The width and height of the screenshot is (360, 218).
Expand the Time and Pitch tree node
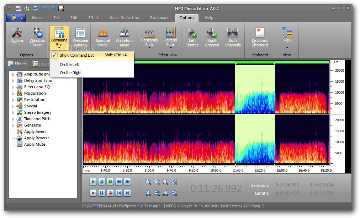coord(13,119)
